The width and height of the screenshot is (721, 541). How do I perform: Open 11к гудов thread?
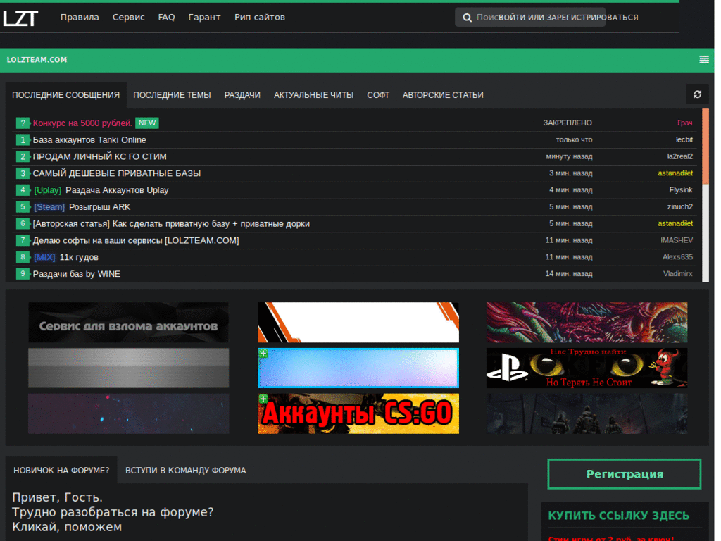[x=79, y=257]
